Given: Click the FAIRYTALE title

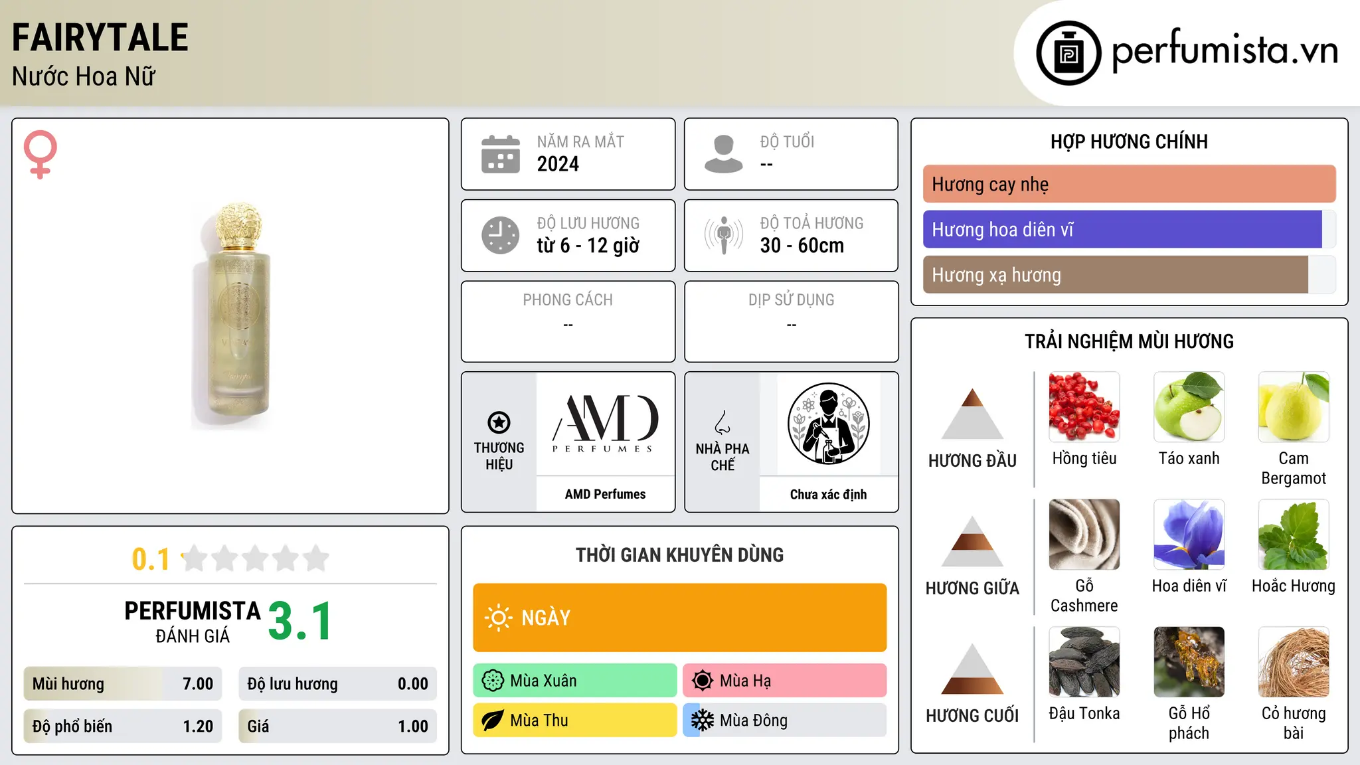Looking at the screenshot, I should (100, 37).
